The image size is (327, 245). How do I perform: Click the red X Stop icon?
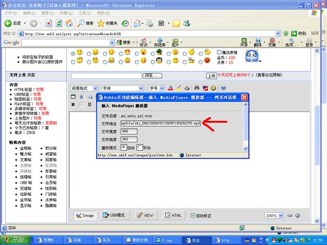49,23
